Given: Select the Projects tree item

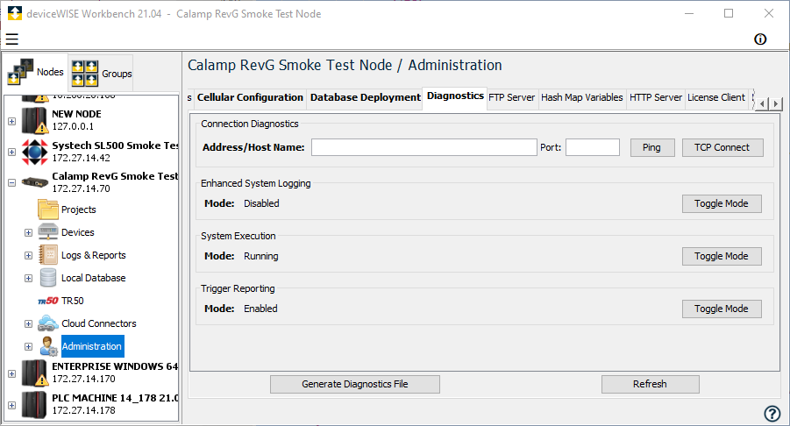Looking at the screenshot, I should [x=79, y=209].
